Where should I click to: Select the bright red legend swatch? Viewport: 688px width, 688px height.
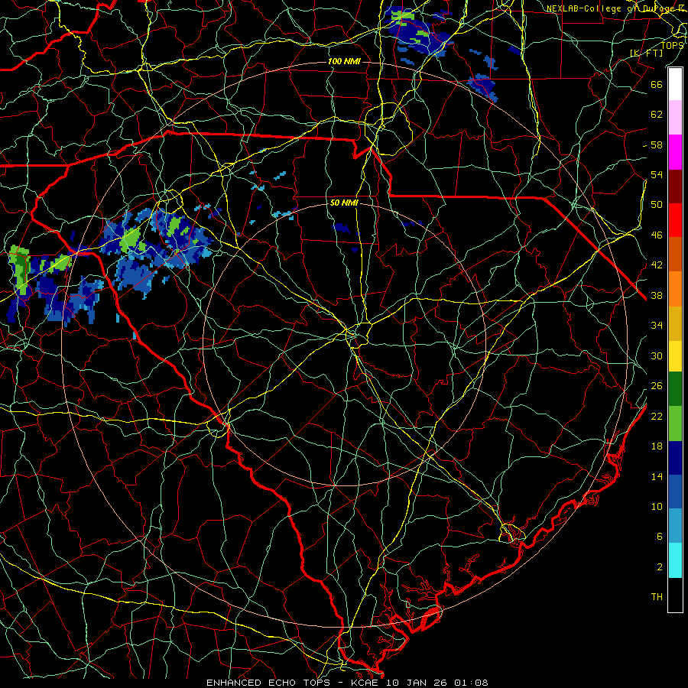675,220
